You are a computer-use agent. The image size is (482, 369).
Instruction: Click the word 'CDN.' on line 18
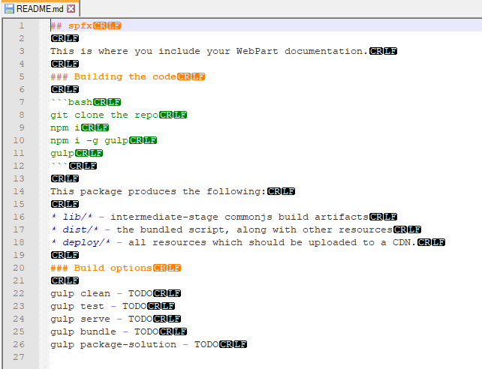pyautogui.click(x=404, y=242)
